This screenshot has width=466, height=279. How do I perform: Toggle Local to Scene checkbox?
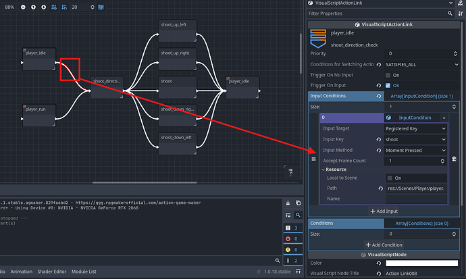pyautogui.click(x=390, y=178)
